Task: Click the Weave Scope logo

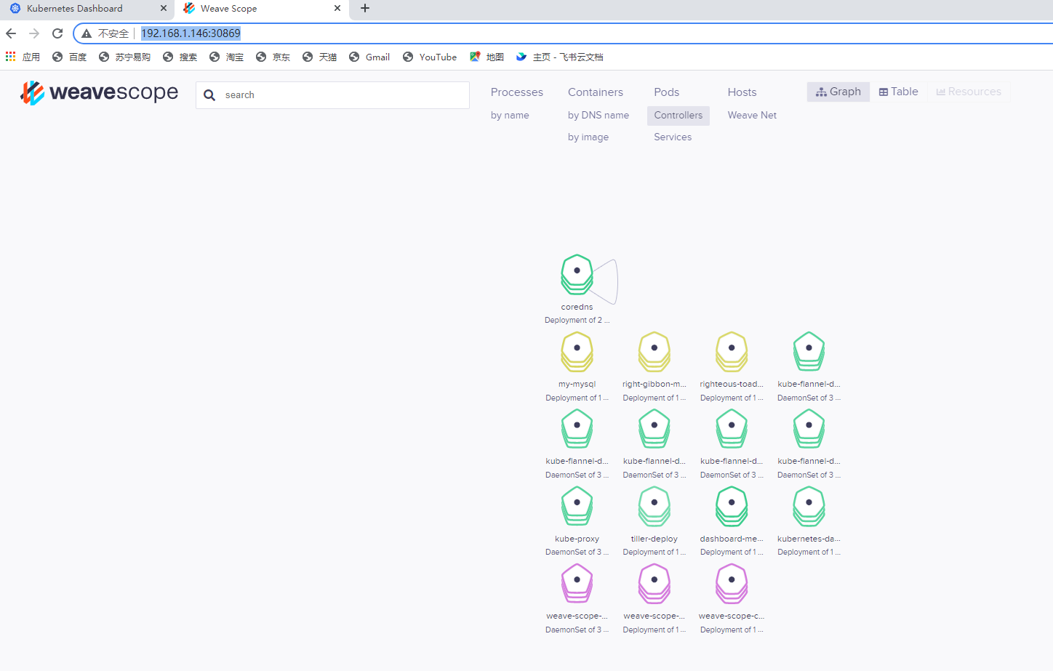Action: click(x=99, y=93)
